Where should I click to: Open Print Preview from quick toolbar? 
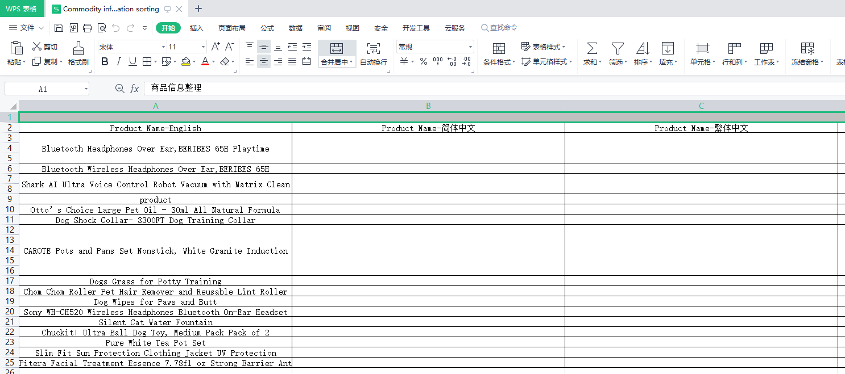102,28
